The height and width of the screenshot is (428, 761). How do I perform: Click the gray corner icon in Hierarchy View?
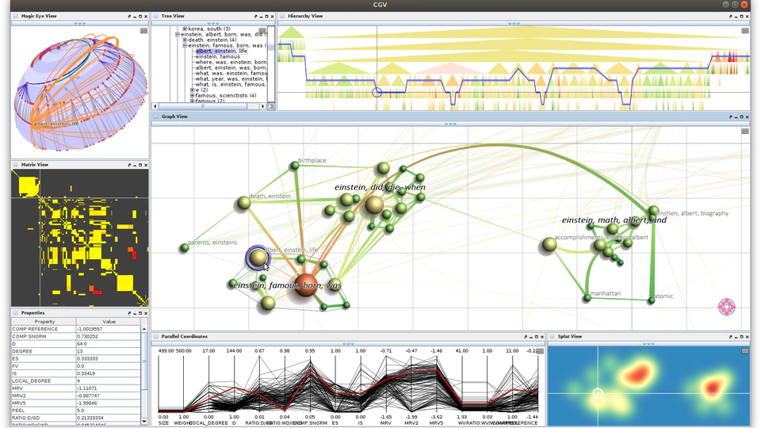[745, 31]
